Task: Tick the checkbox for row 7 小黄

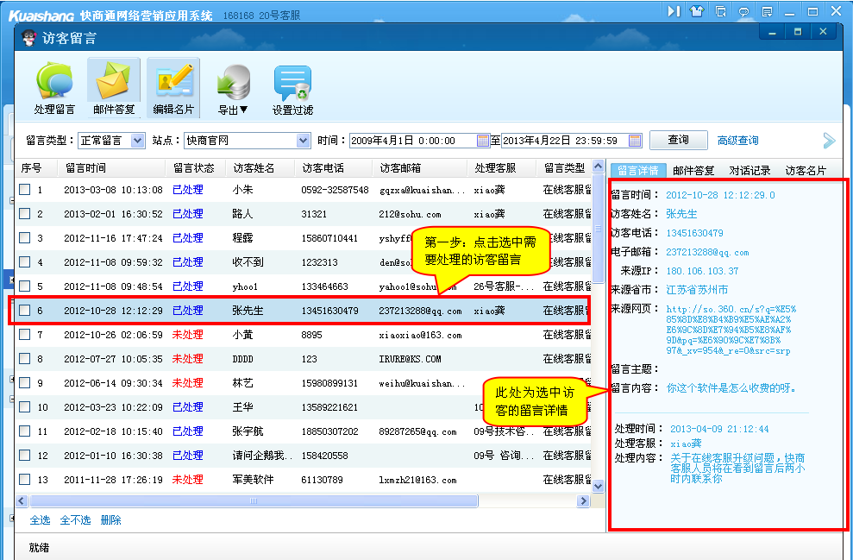Action: [25, 335]
